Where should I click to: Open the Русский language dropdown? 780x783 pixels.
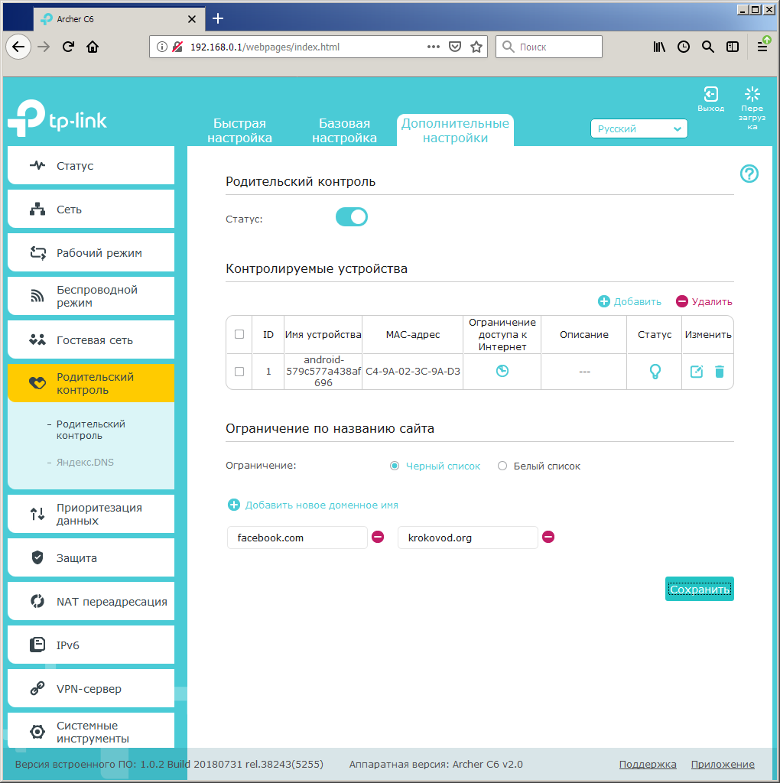(639, 129)
